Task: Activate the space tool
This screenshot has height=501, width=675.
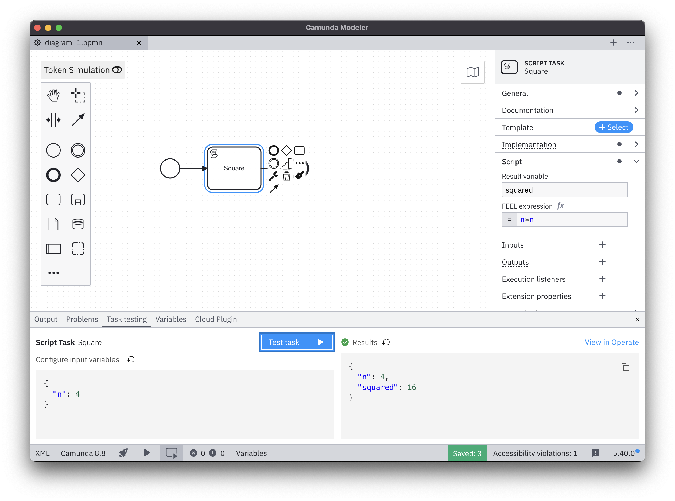Action: [x=53, y=120]
